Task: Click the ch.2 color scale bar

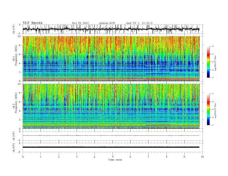Action: [x=208, y=109]
